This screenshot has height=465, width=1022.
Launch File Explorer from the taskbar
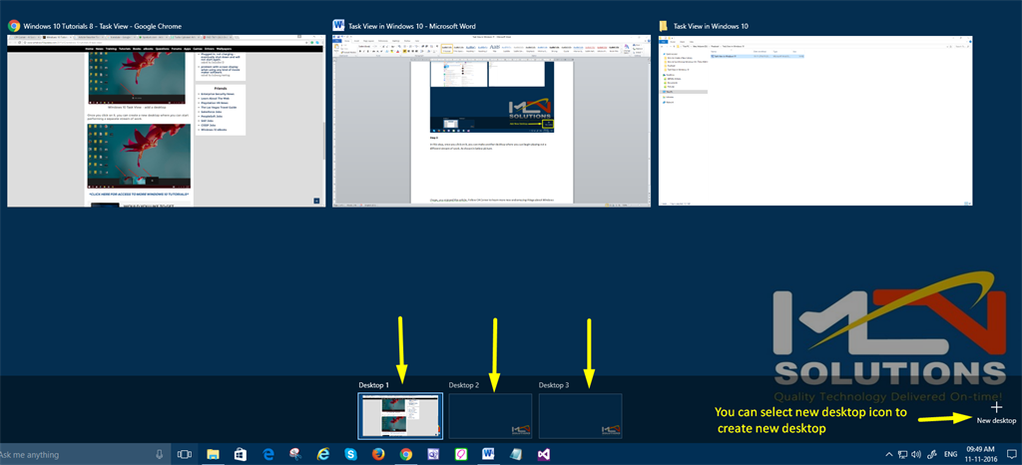213,454
